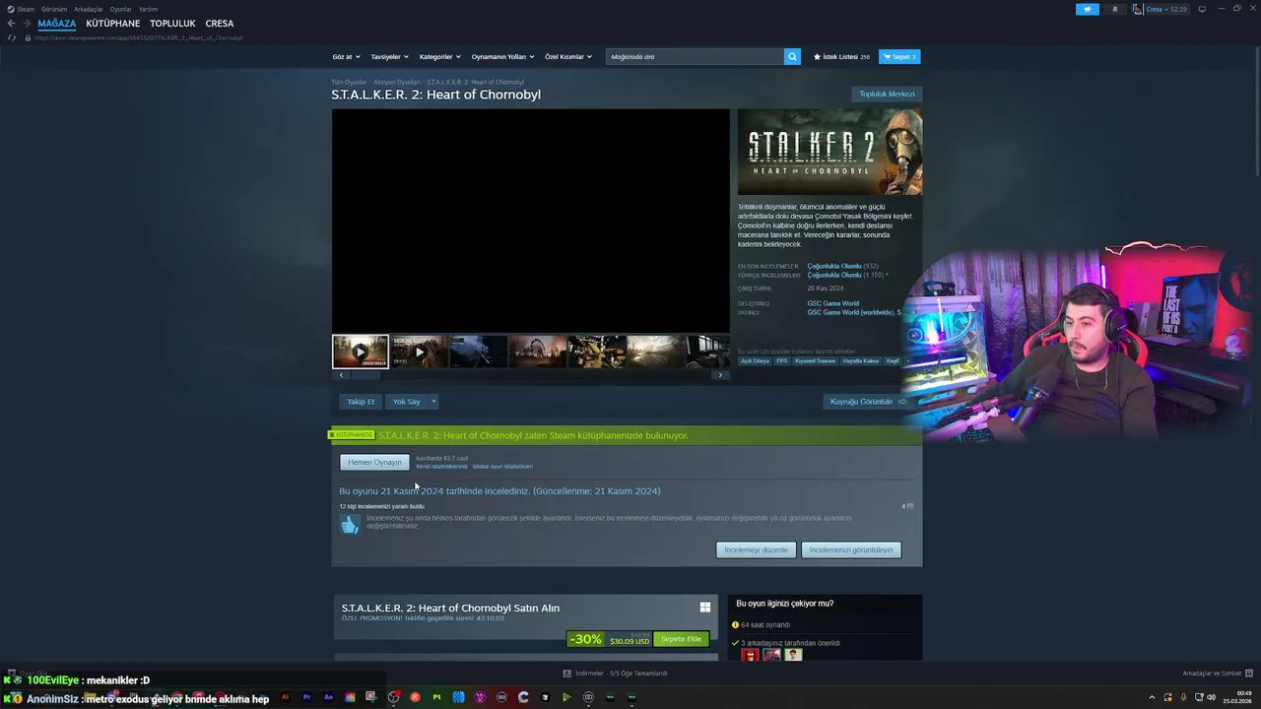Open After Effects from the taskbar
Viewport: 1261px width, 709px height.
tap(329, 697)
